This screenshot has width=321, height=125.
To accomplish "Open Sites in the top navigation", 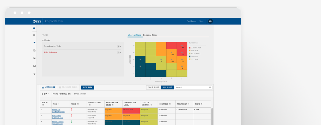I will tap(201, 21).
